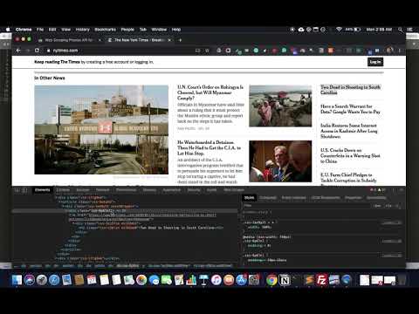Open Calendar from the dock

point(92,280)
